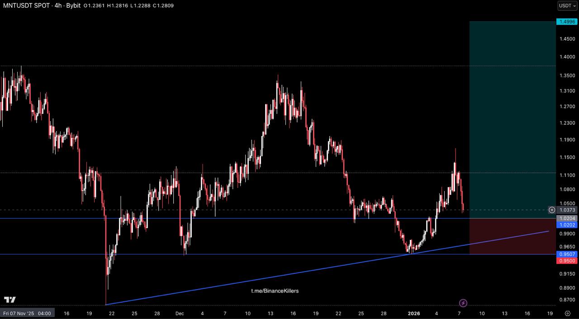Image resolution: width=579 pixels, height=319 pixels.
Task: Click the t.me/BinanceKillers watermark text
Action: pyautogui.click(x=275, y=291)
